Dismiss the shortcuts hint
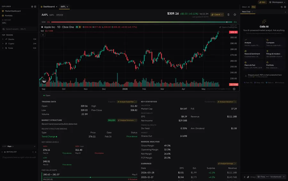288x181 pixels. click(x=284, y=177)
